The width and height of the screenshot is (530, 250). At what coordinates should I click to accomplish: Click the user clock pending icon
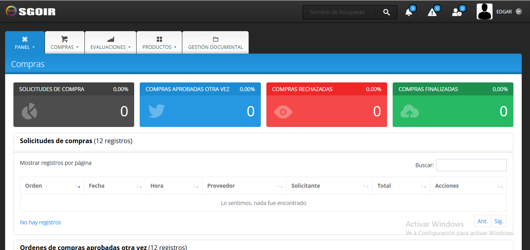click(457, 12)
